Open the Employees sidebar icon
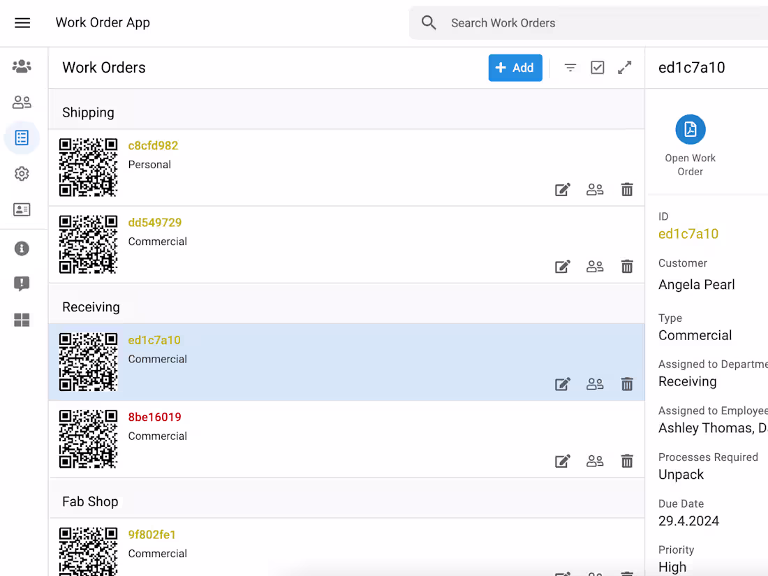 pos(22,101)
